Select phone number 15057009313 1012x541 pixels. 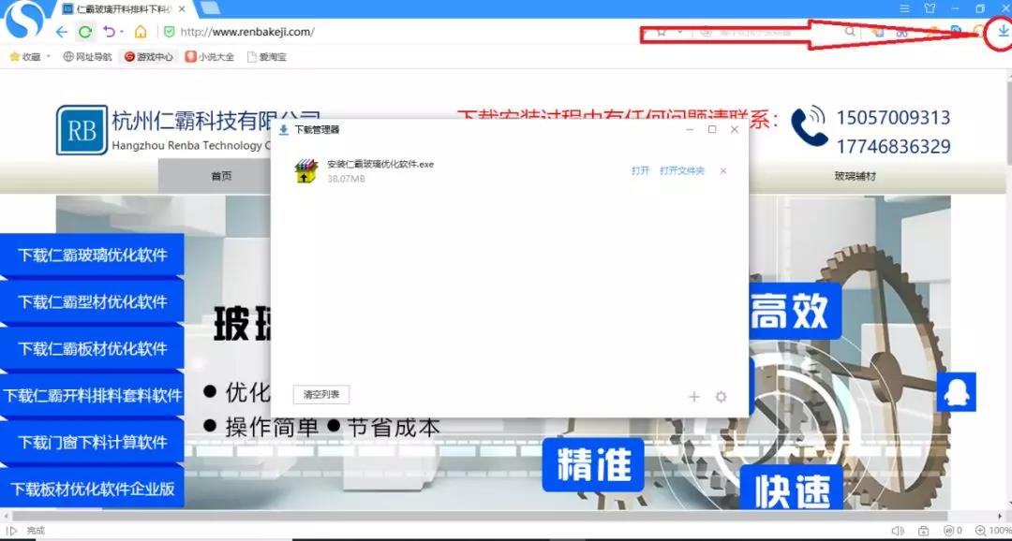click(x=894, y=118)
